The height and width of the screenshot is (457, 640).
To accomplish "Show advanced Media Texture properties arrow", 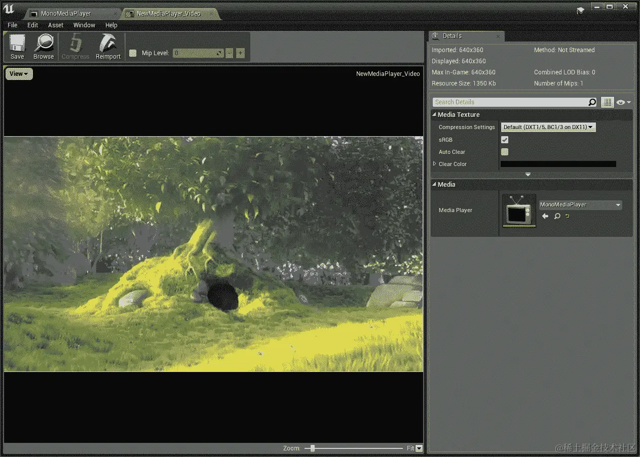I will pos(528,174).
